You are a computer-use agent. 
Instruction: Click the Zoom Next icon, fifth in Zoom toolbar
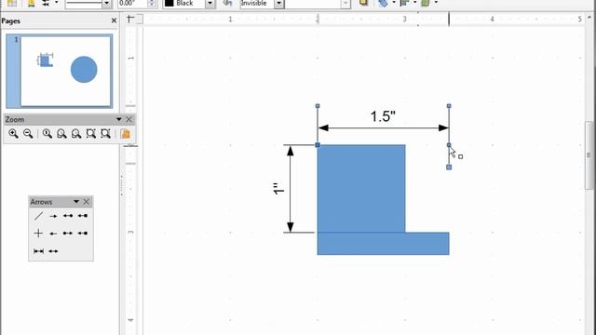pyautogui.click(x=76, y=134)
